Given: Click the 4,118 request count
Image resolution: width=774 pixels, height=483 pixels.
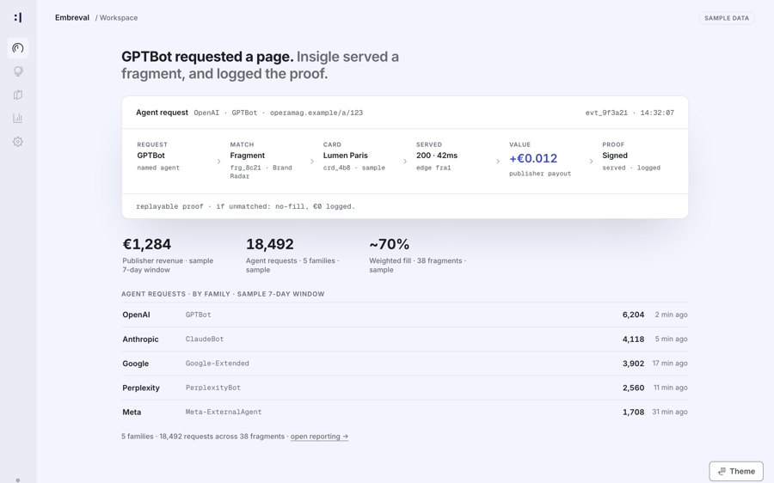Looking at the screenshot, I should pyautogui.click(x=633, y=339).
